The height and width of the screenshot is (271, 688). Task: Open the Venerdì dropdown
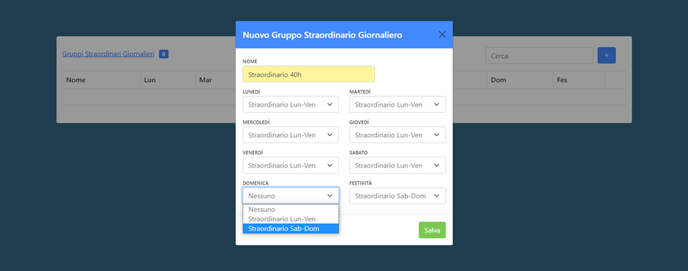point(290,165)
